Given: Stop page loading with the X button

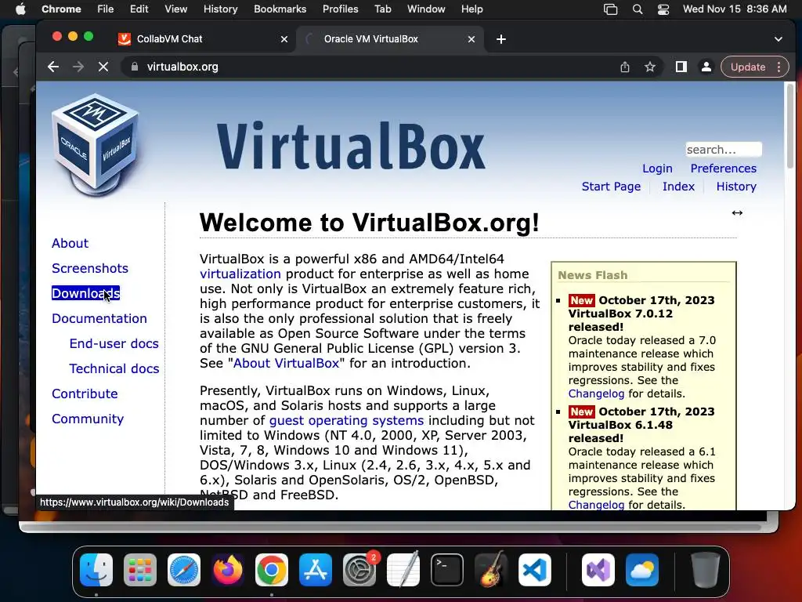Looking at the screenshot, I should tap(103, 67).
